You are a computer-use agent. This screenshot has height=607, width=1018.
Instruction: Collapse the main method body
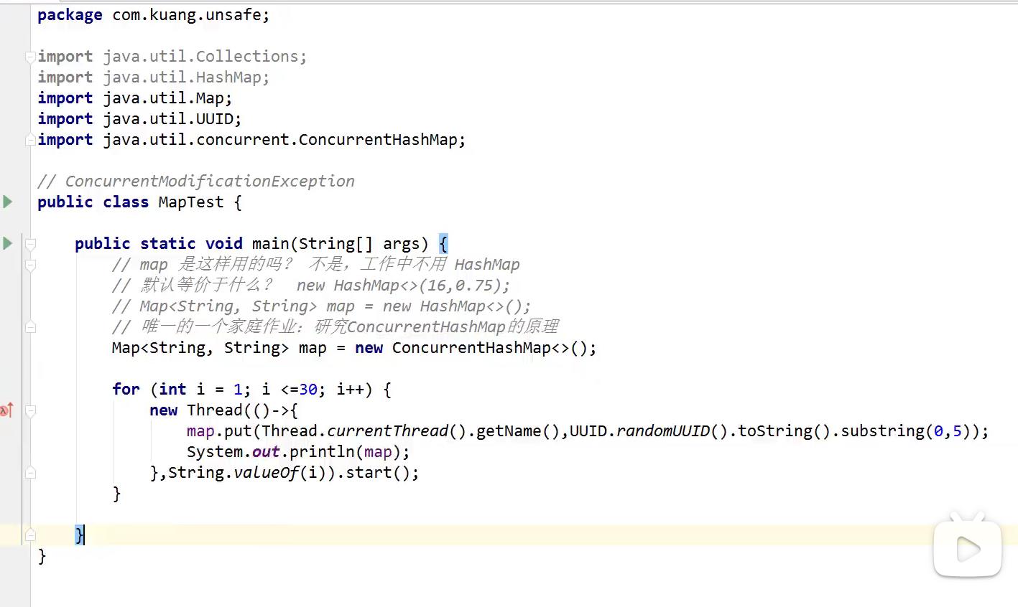pyautogui.click(x=30, y=244)
